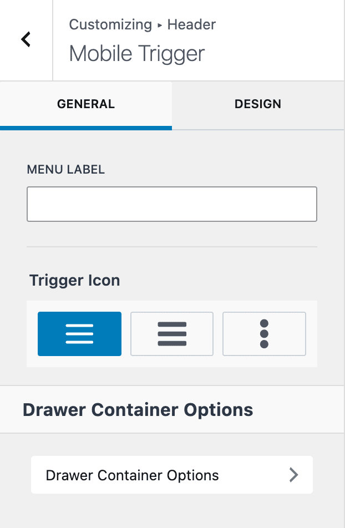Select the GENERAL tab

click(86, 104)
